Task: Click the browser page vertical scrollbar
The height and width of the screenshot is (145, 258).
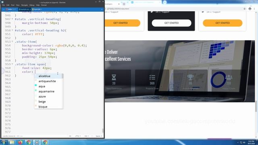Action: [x=256, y=106]
